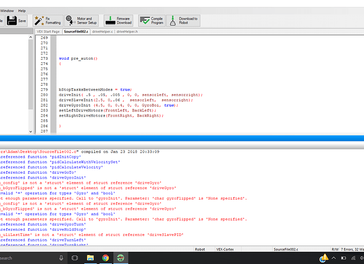Image resolution: width=364 pixels, height=264 pixels.
Task: Click the Save floppy disk button
Action: [x=16, y=21]
